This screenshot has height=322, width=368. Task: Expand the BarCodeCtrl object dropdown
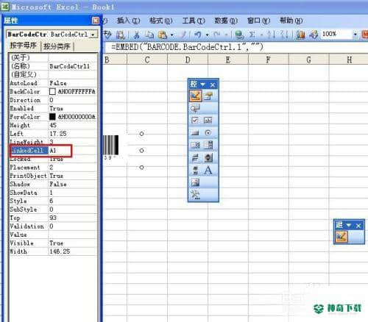pyautogui.click(x=93, y=35)
